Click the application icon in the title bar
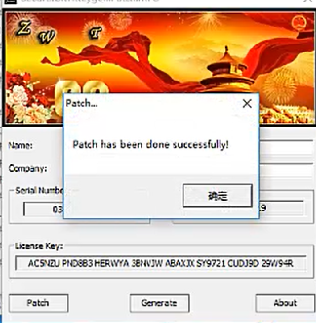 pos(10,2)
